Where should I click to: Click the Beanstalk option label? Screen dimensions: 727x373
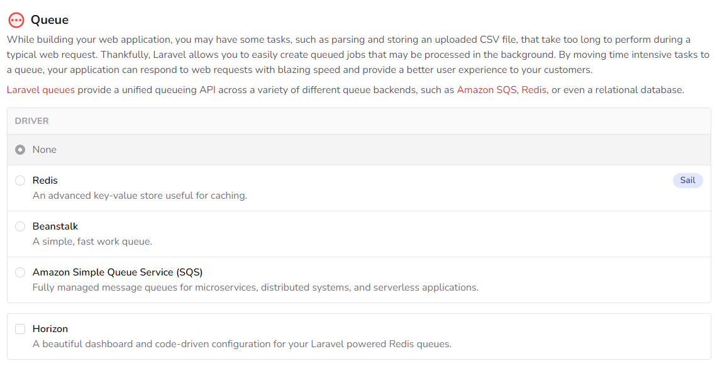56,226
